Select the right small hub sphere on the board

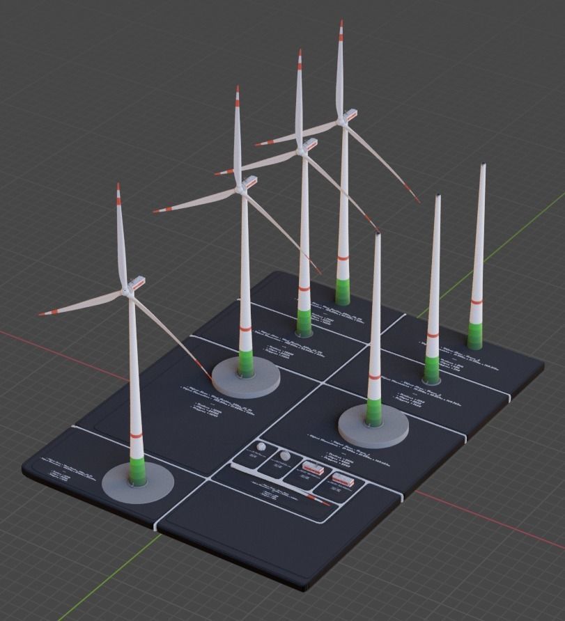point(285,456)
